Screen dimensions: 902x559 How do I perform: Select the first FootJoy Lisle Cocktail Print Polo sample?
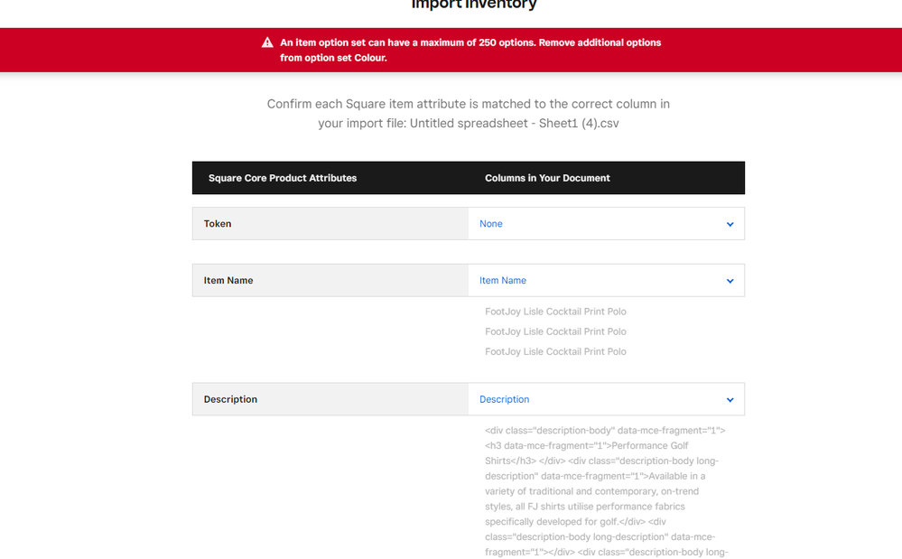555,312
